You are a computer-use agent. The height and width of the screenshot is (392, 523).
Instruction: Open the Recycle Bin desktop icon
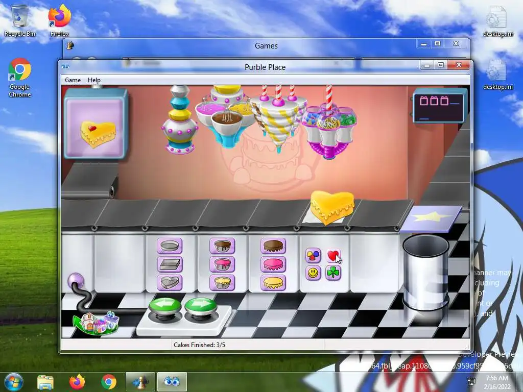(x=20, y=20)
